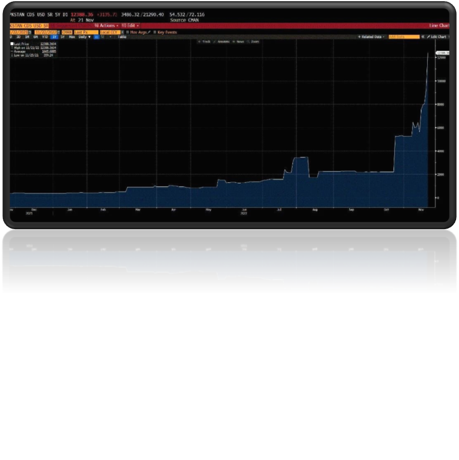Image resolution: width=459 pixels, height=460 pixels.
Task: Edit the start date 11/22/2021 field
Action: click(x=19, y=32)
